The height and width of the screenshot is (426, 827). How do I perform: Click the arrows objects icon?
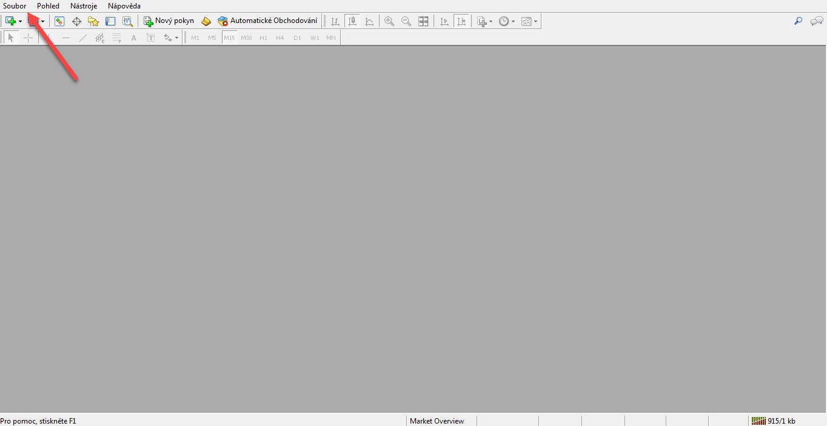coord(168,38)
